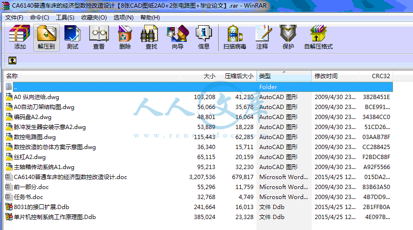Click modified date in 前一部分.doc row
Viewport: 413px width, 230px height.
point(335,187)
